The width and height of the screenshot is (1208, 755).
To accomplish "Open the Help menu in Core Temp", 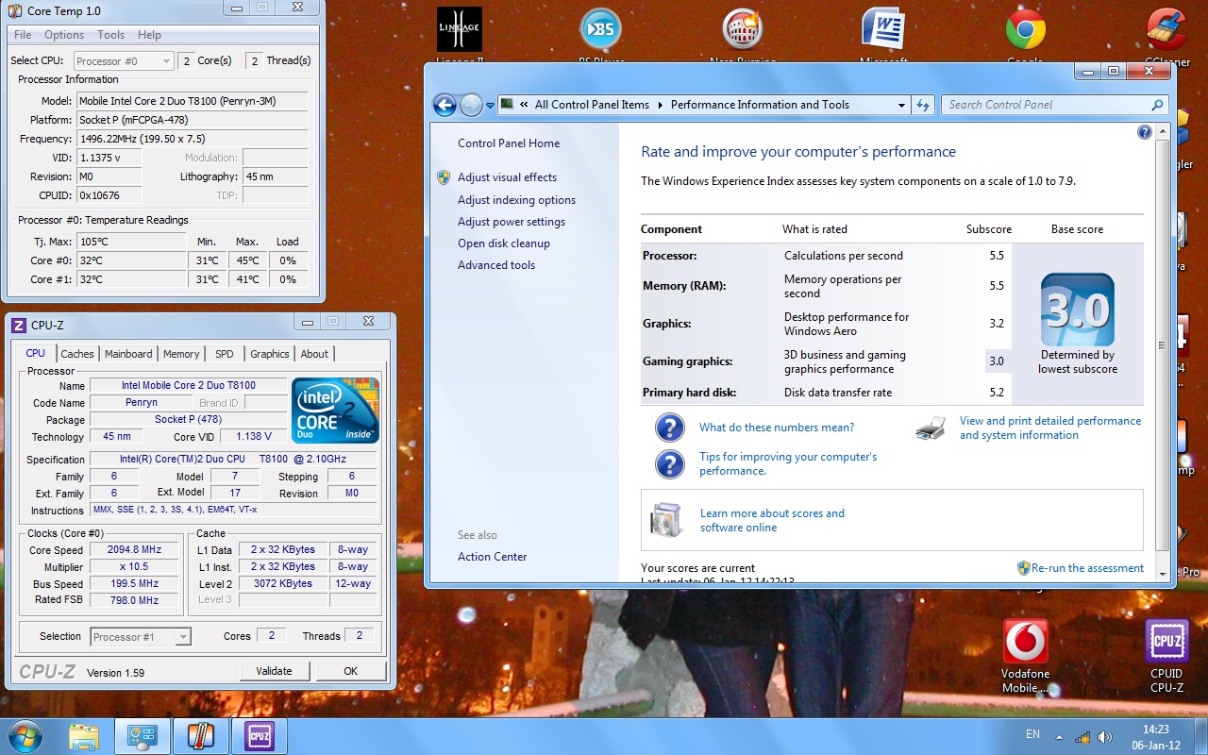I will click(x=149, y=35).
